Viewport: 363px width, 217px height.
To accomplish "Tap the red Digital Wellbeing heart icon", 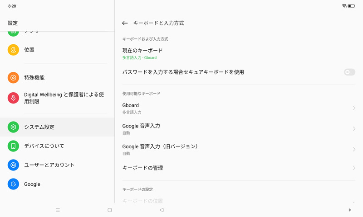I will [13, 98].
